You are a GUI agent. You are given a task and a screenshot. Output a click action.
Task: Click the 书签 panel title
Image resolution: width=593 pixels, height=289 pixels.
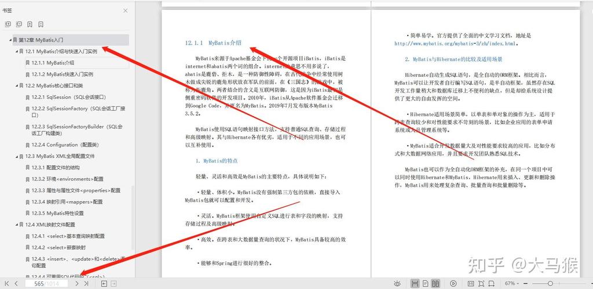(7, 10)
